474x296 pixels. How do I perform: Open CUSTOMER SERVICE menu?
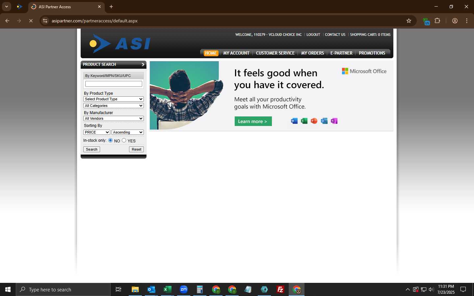pos(275,53)
